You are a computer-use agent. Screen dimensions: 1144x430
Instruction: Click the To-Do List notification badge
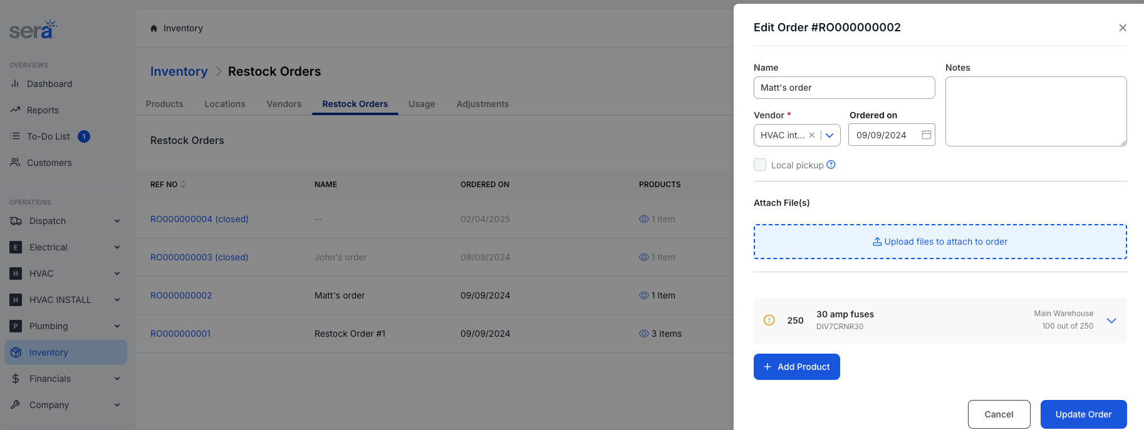click(84, 136)
